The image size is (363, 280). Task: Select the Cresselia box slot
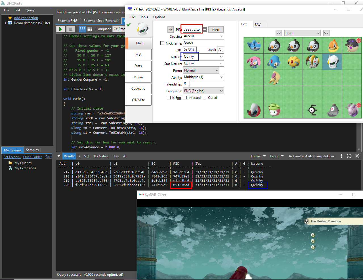click(x=273, y=78)
